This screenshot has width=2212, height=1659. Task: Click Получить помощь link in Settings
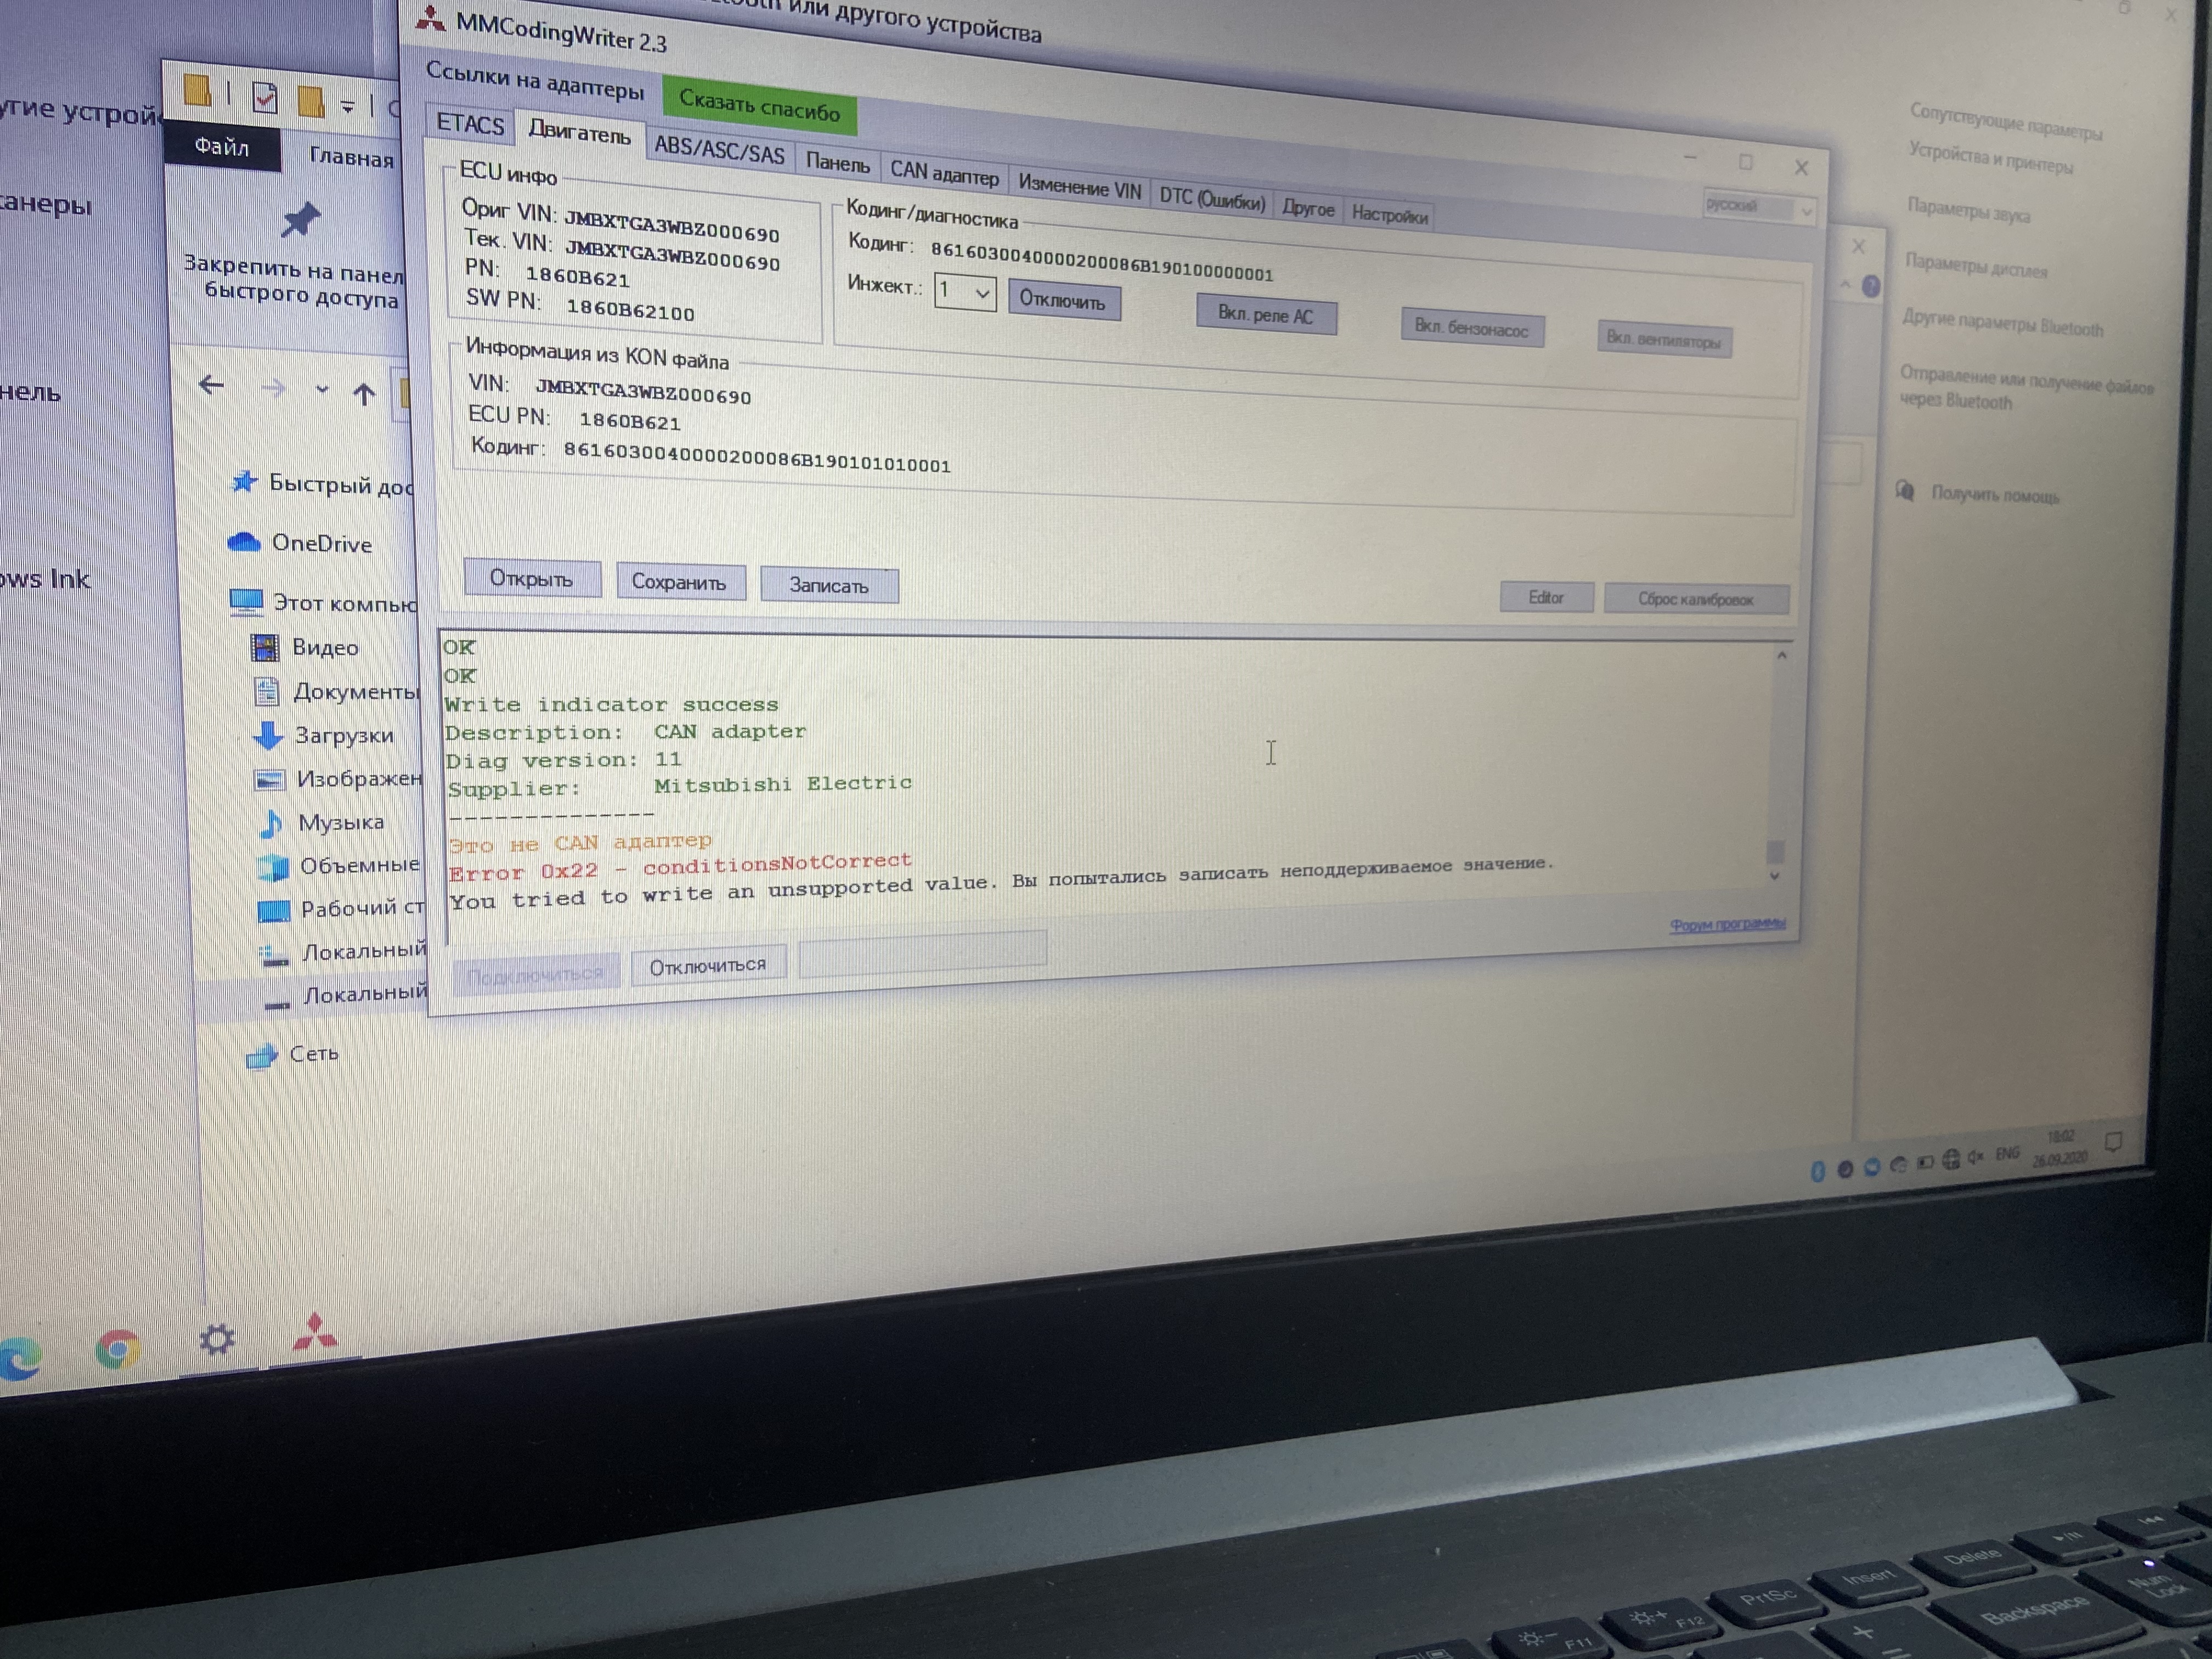1994,495
